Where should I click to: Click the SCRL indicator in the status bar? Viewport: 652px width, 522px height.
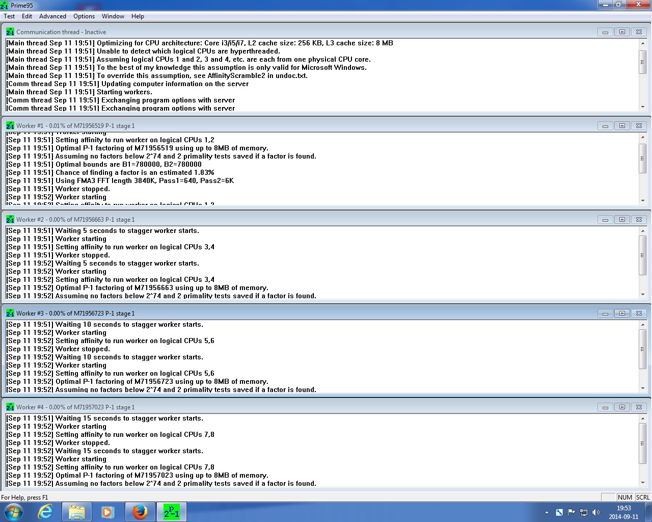(x=643, y=498)
